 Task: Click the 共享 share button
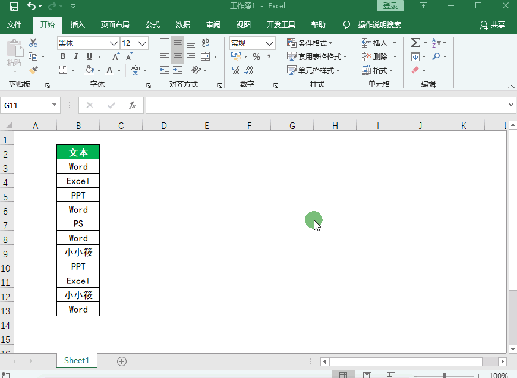click(x=493, y=25)
